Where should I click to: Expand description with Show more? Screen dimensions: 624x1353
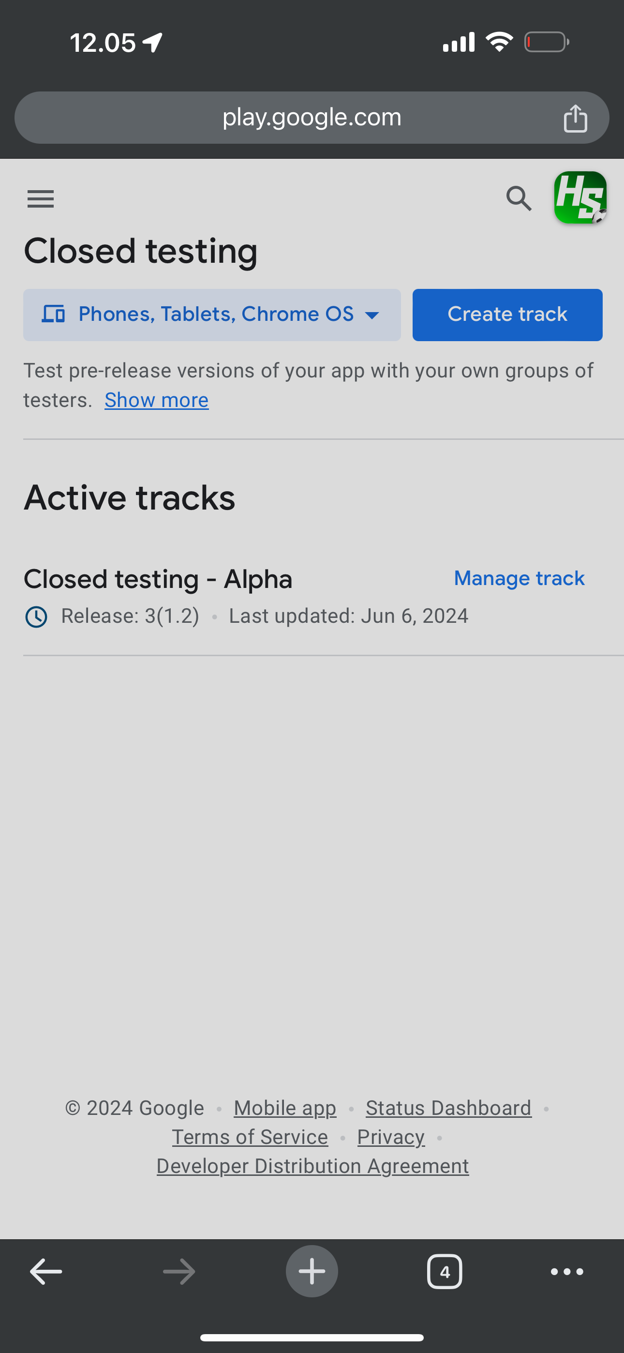pyautogui.click(x=157, y=400)
